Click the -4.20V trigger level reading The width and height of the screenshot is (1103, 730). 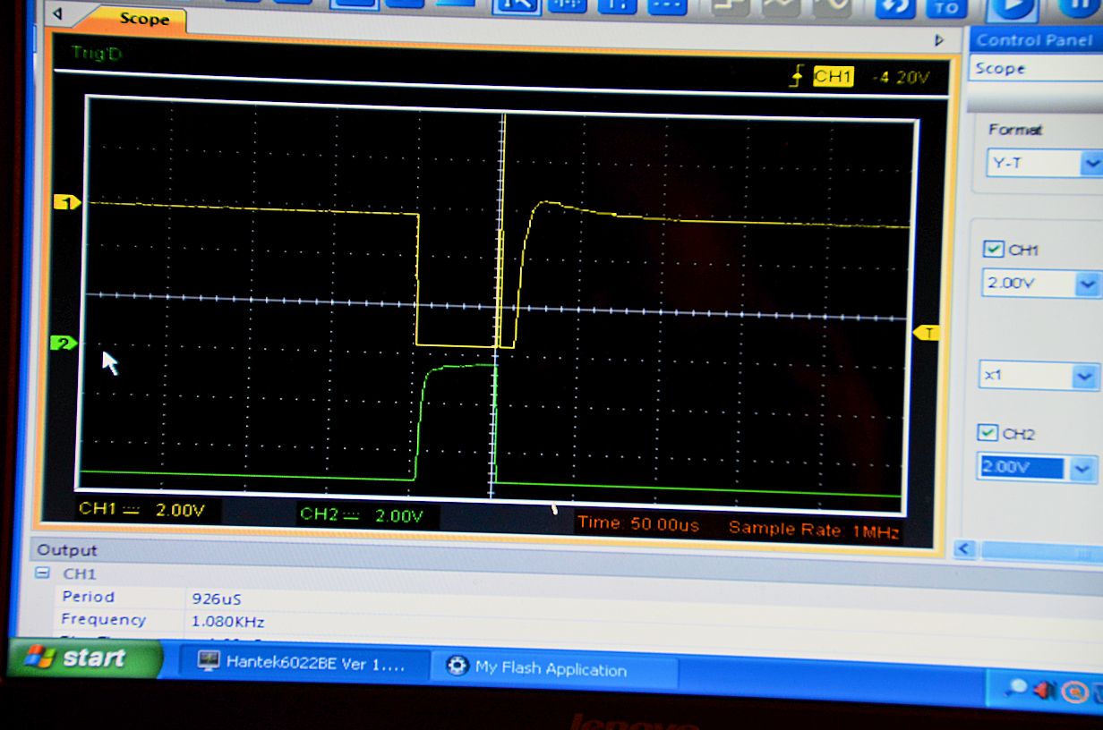click(901, 78)
